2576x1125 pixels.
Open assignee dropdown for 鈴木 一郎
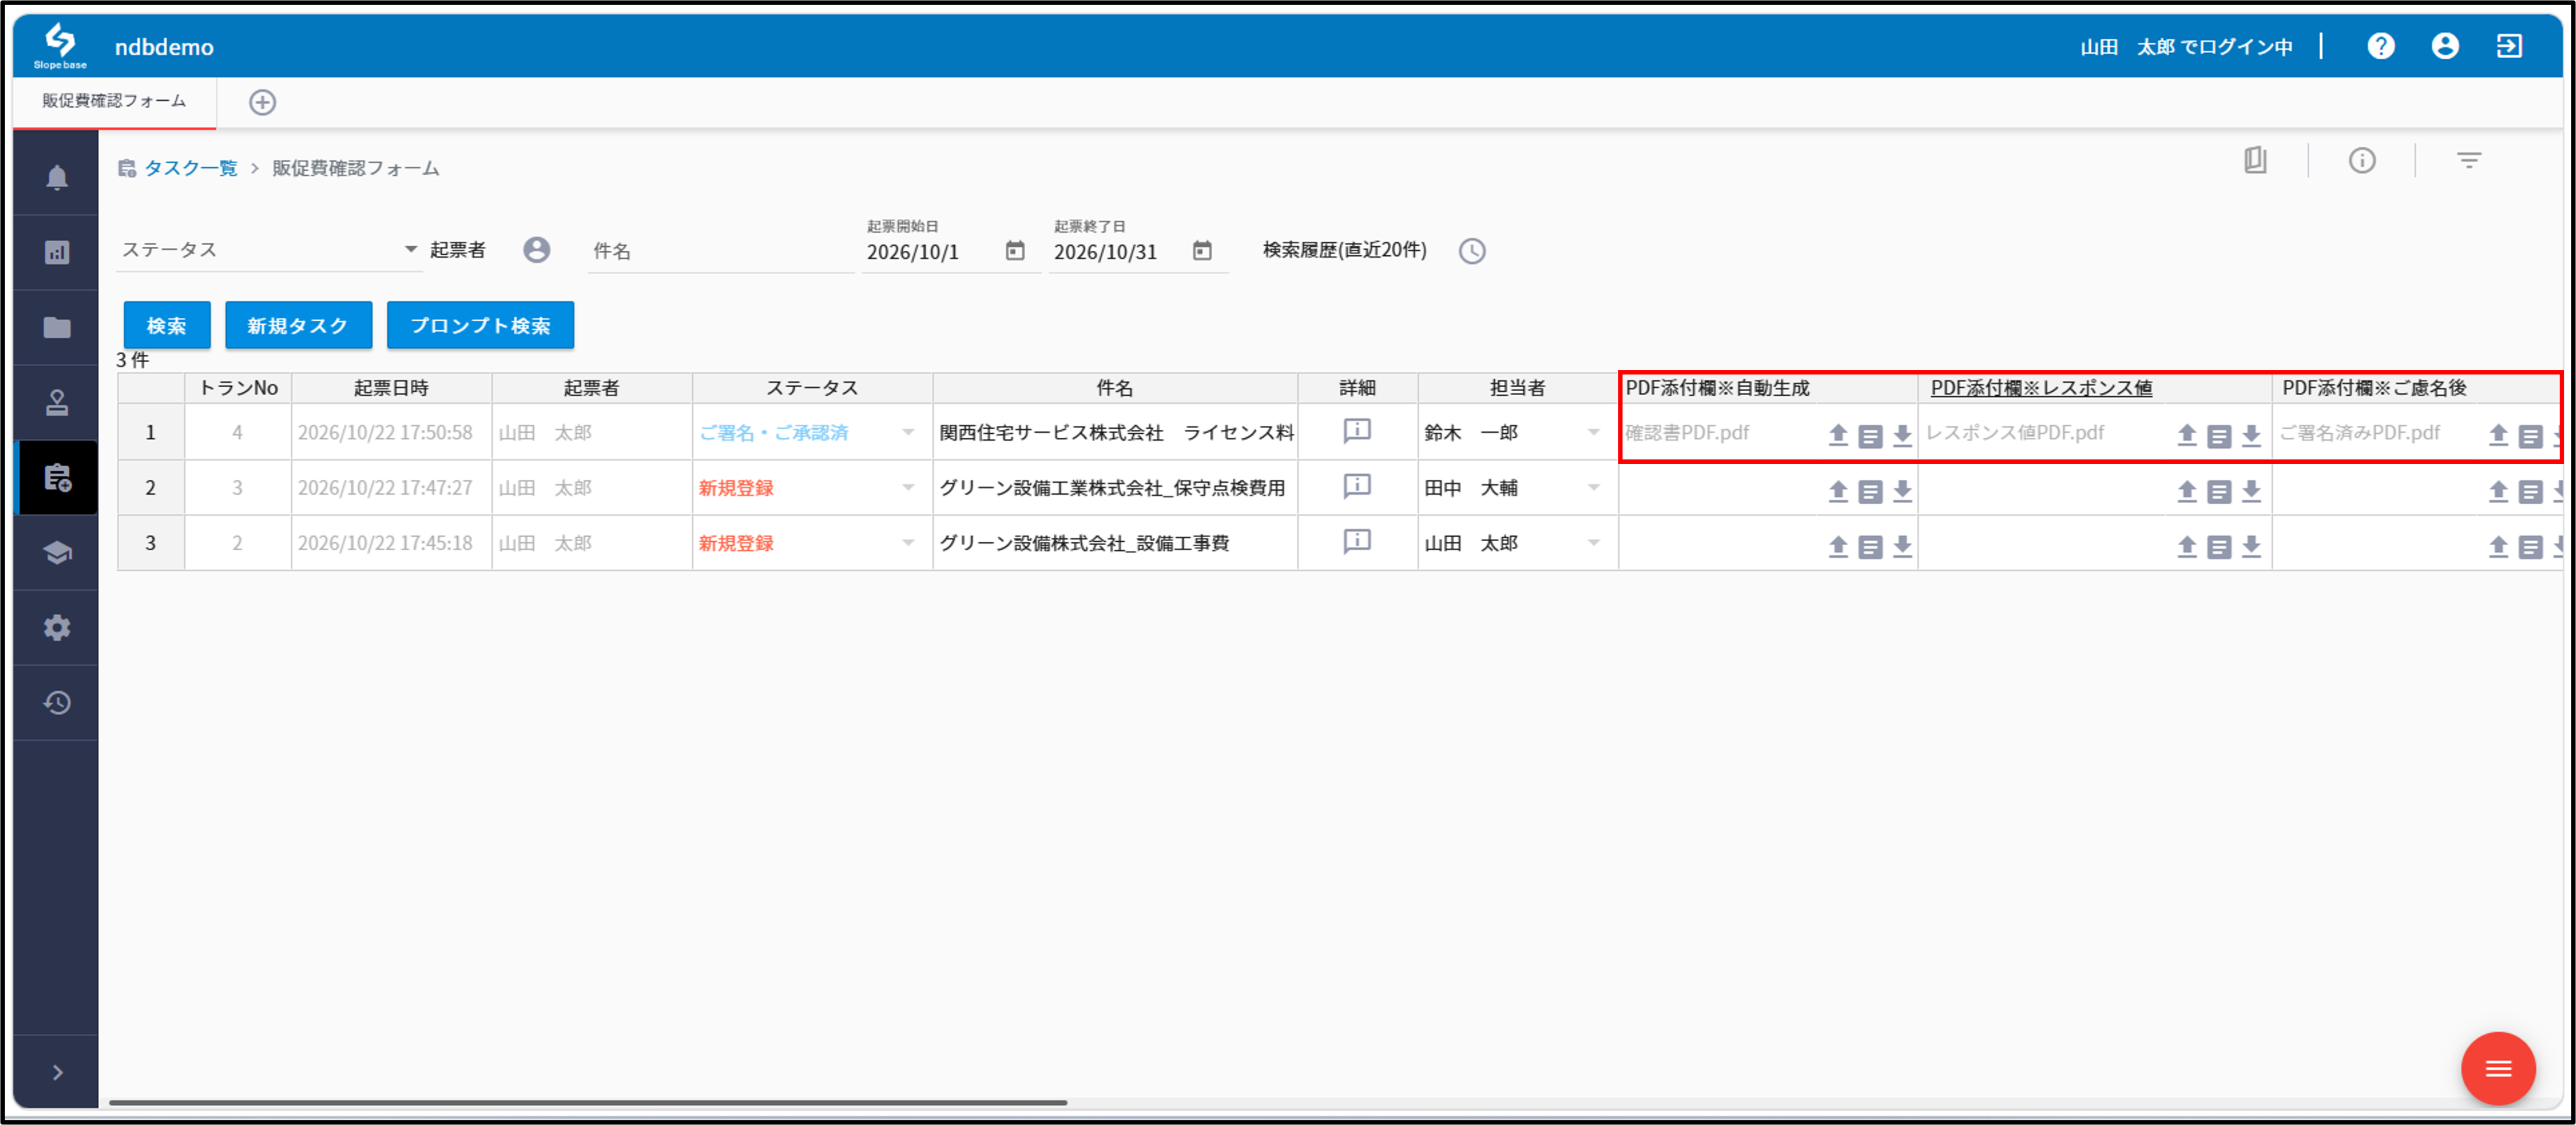(1594, 432)
